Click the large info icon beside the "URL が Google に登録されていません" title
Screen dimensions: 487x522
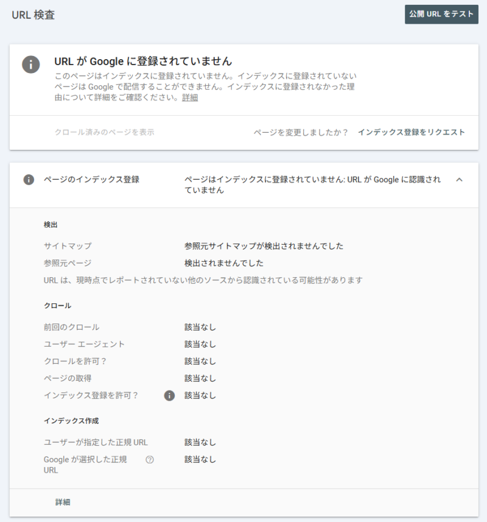point(31,65)
